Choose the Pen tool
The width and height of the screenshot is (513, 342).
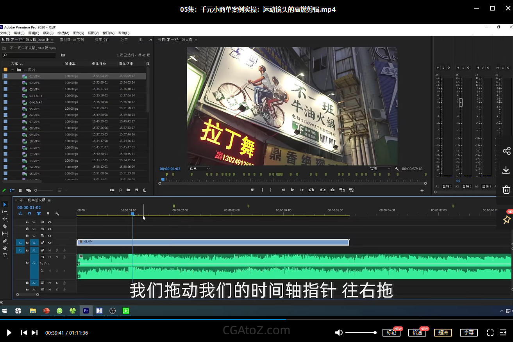(5, 241)
